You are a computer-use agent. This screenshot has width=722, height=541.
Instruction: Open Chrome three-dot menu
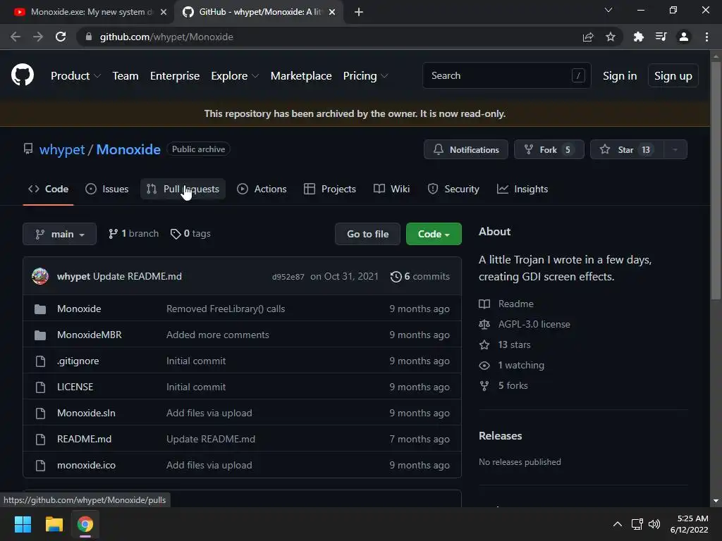click(706, 37)
